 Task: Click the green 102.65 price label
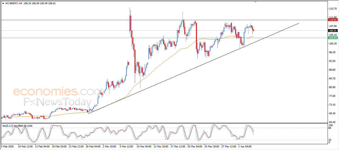(x=333, y=38)
